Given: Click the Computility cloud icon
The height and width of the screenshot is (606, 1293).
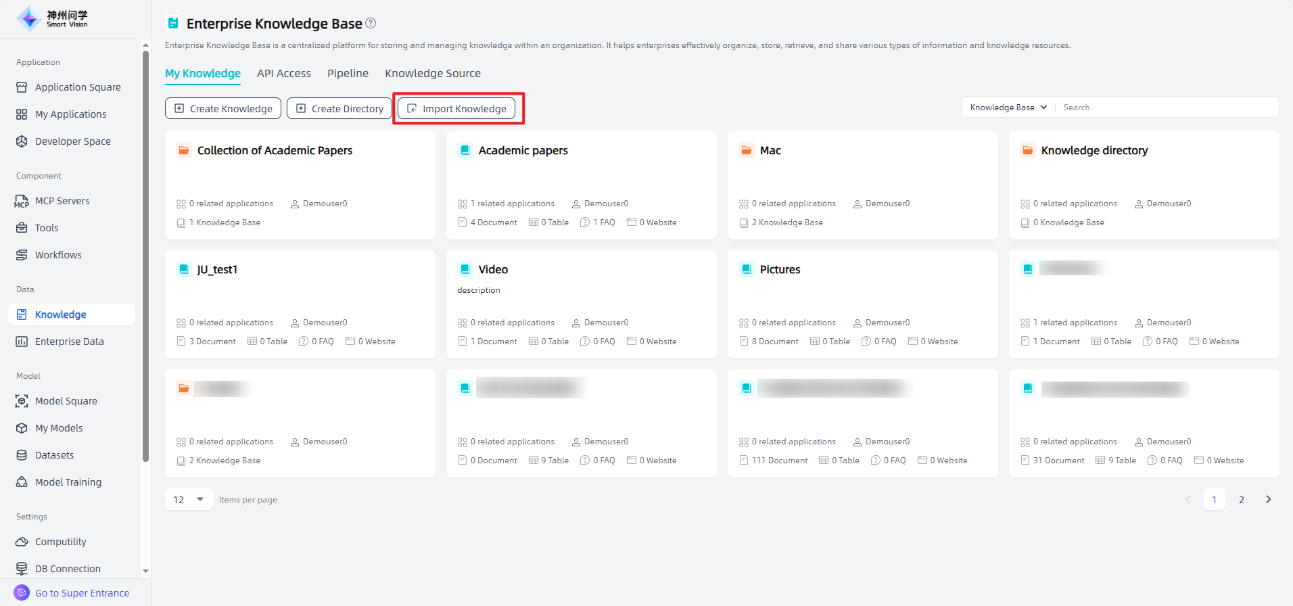Looking at the screenshot, I should pyautogui.click(x=22, y=542).
